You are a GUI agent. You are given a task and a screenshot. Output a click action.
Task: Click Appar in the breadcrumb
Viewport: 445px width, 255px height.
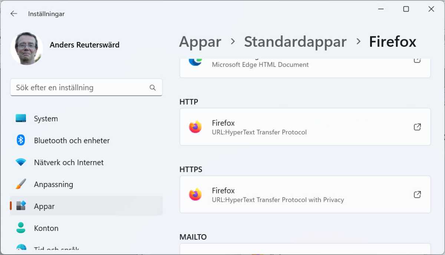pos(200,42)
